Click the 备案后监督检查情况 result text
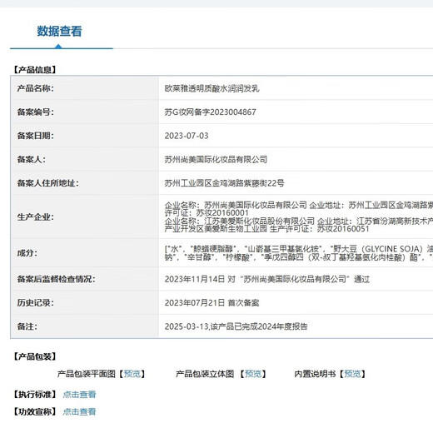The height and width of the screenshot is (433, 433). [267, 279]
